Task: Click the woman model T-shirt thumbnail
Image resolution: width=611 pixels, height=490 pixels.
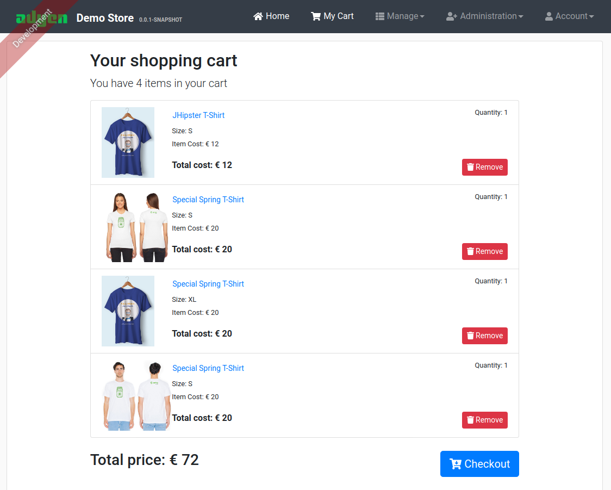Action: (x=136, y=226)
